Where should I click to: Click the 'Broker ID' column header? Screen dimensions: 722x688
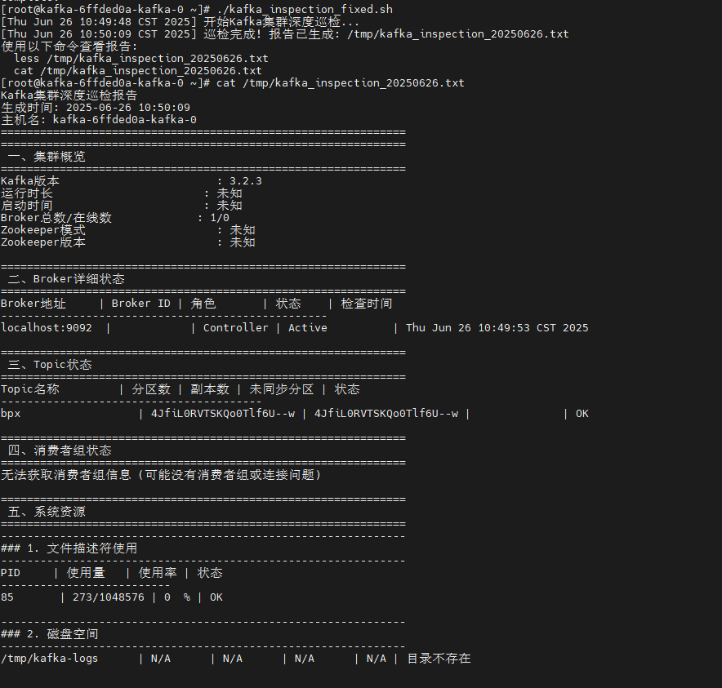coord(141,304)
